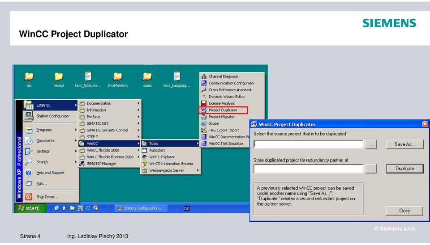Click the Windows start button

point(30,208)
